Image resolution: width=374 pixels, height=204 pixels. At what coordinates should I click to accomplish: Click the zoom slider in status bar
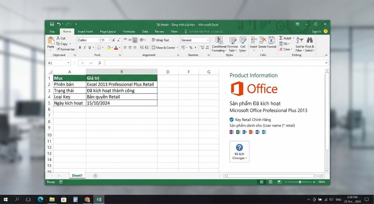coord(300,182)
